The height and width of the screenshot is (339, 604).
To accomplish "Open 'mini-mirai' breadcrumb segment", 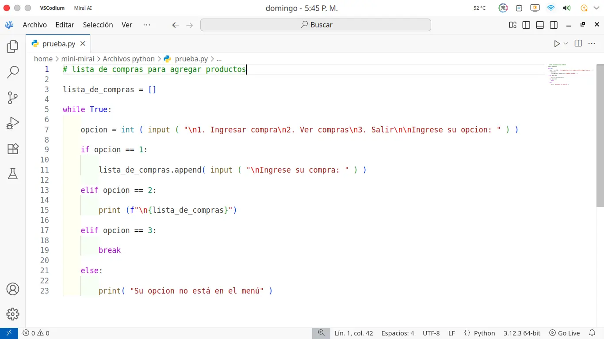I will click(x=78, y=59).
